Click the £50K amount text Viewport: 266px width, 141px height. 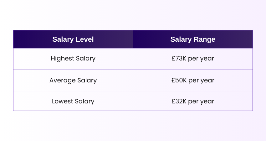[179, 80]
